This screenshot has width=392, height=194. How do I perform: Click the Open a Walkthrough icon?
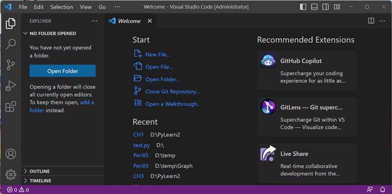pyautogui.click(x=138, y=103)
